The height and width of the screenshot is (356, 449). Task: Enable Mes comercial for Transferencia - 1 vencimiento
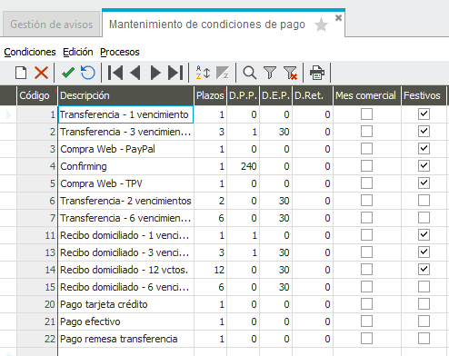coord(366,114)
